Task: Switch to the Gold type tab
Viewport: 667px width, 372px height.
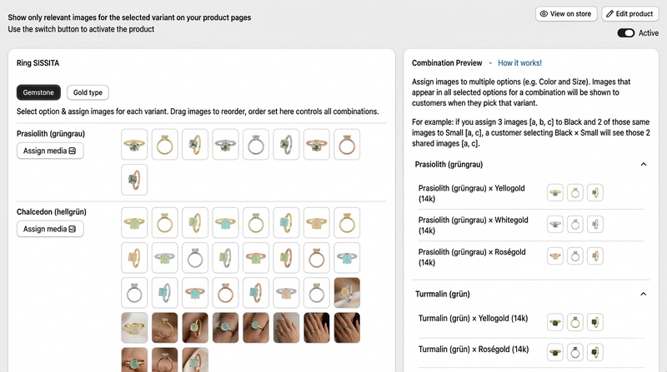Action: (88, 92)
